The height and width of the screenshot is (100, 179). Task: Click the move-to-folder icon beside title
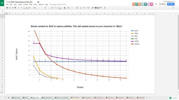[38, 2]
